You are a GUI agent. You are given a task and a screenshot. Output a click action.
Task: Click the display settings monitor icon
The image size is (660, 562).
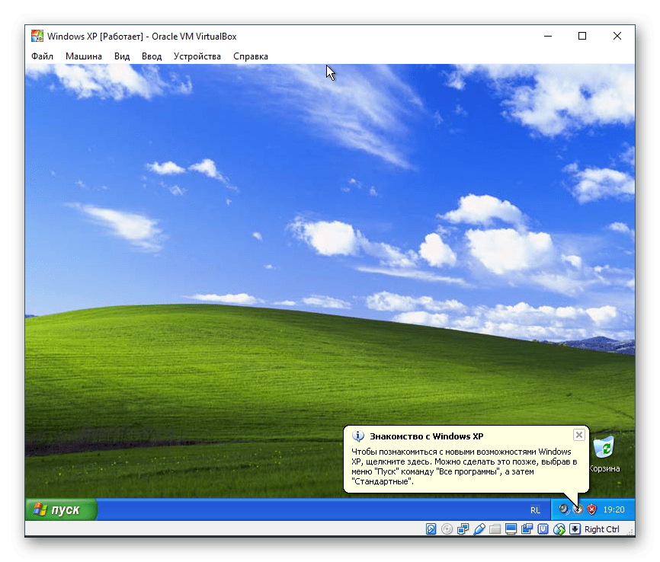point(511,529)
